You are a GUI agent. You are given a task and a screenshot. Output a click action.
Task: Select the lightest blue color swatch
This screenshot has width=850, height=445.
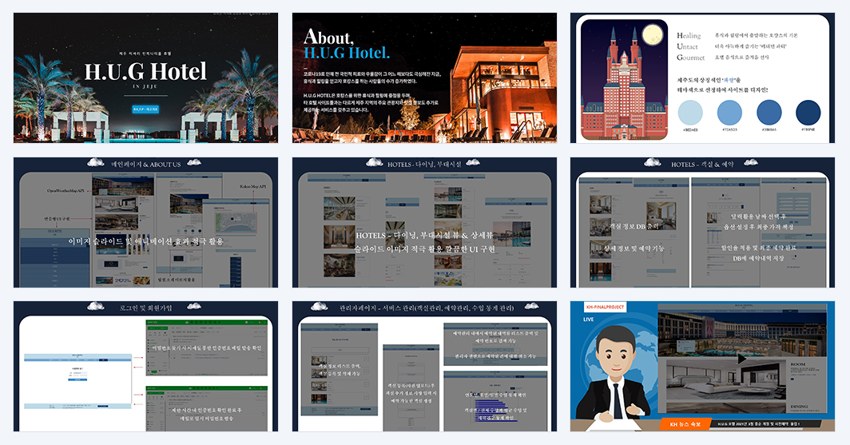coord(690,113)
